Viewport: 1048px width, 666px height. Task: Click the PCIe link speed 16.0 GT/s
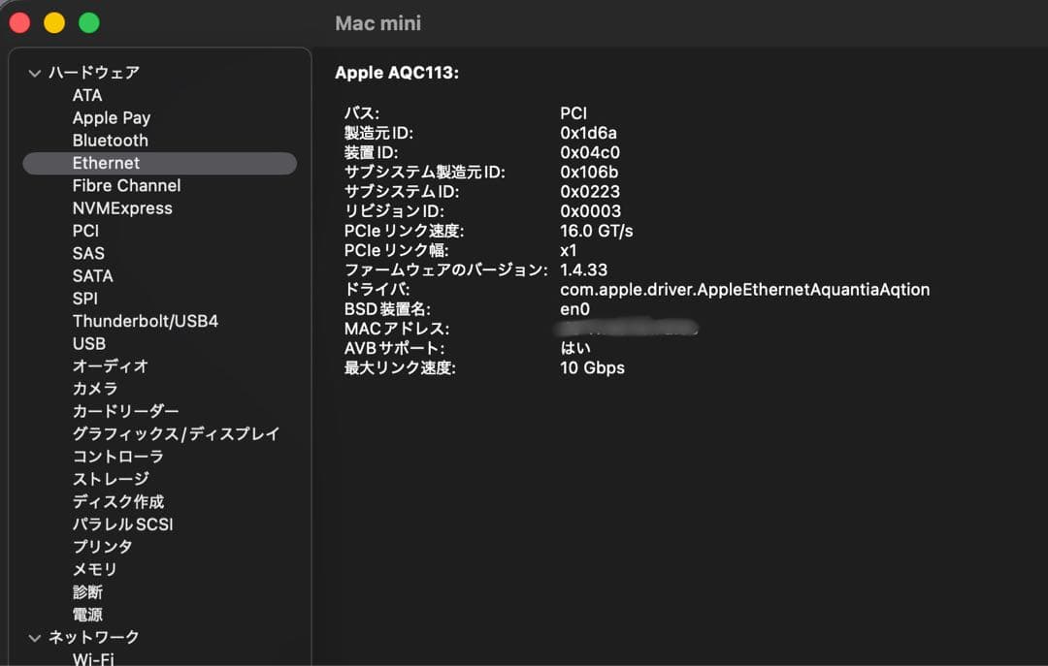click(596, 231)
